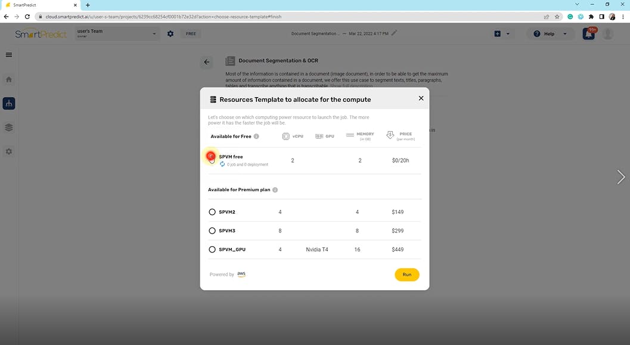This screenshot has height=345, width=630.
Task: Click the GPU column icon
Action: [x=319, y=136]
